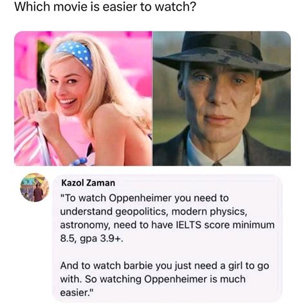Click the phrase "modern physics" in comment
The height and width of the screenshot is (305, 305).
click(208, 212)
